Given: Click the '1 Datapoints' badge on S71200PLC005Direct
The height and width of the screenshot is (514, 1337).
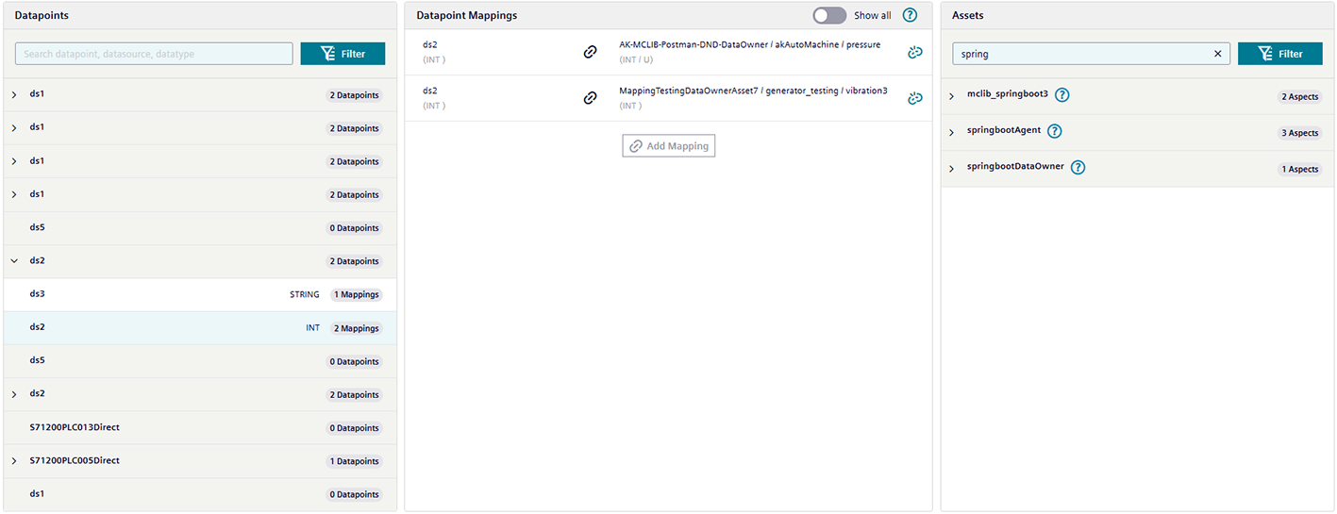Looking at the screenshot, I should tap(354, 462).
